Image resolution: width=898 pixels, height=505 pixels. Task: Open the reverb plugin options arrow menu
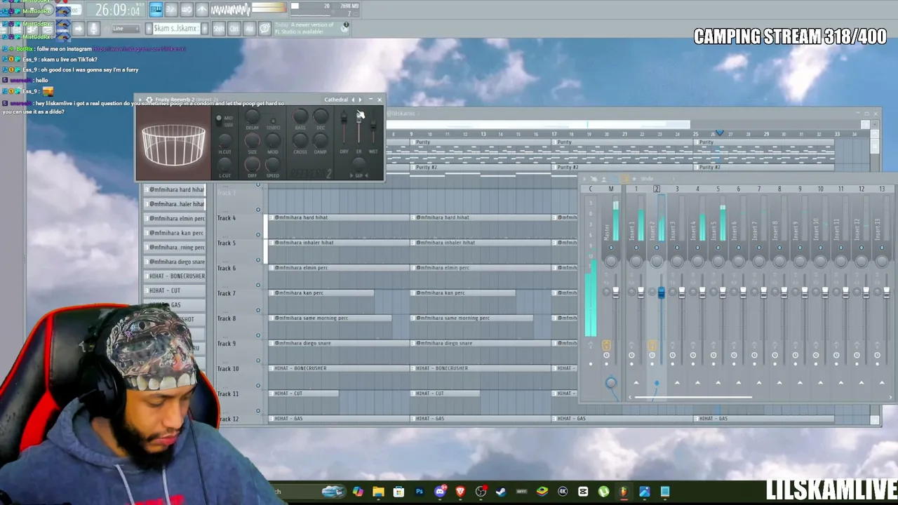(140, 100)
